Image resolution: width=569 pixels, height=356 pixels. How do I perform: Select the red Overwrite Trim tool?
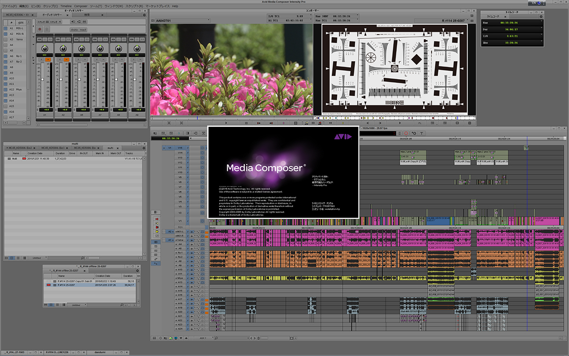(x=157, y=227)
